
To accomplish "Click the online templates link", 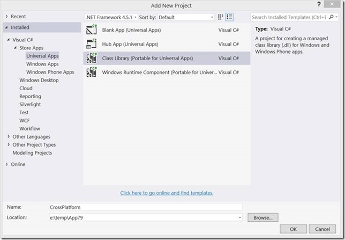I will (167, 193).
